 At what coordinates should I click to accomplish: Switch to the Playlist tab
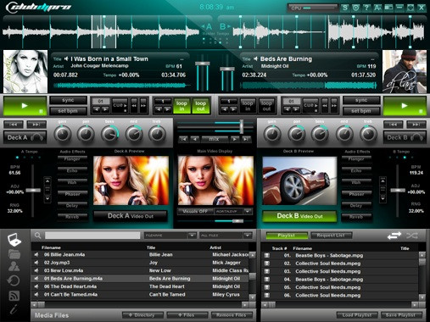[287, 236]
